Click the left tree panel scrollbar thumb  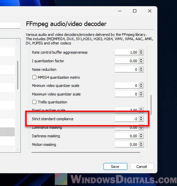18,75
